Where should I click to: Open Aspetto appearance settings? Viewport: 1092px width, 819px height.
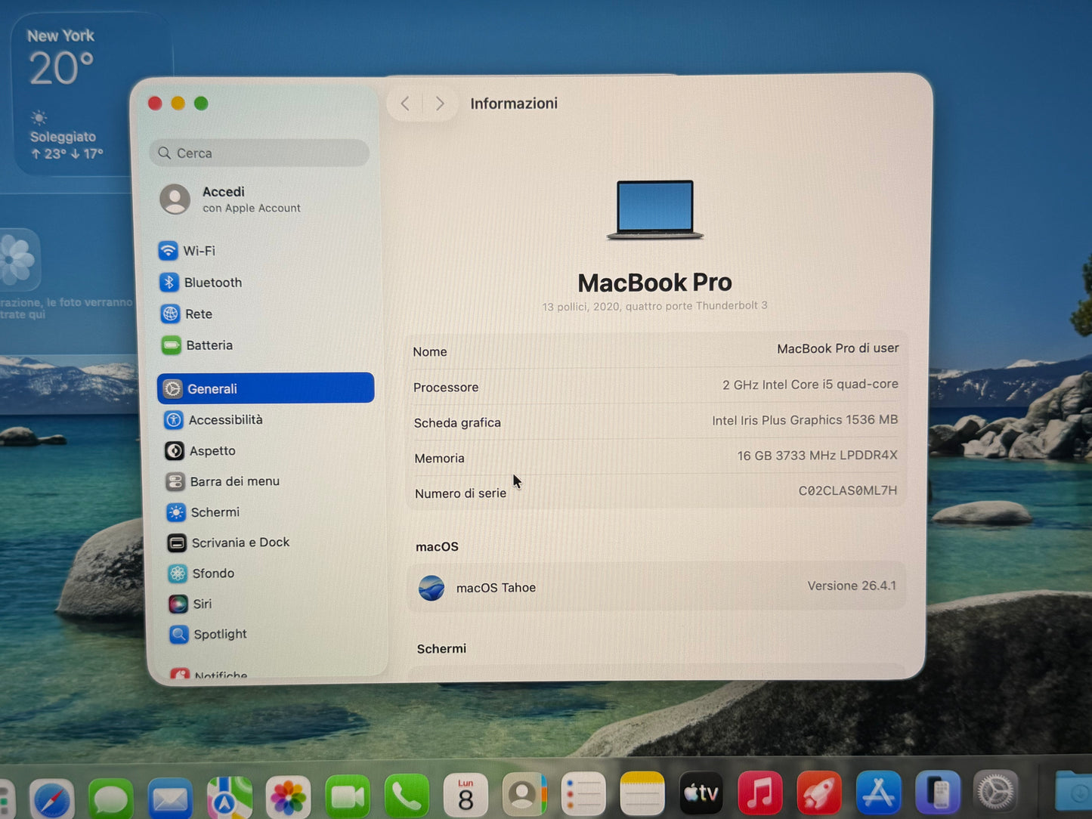coord(200,451)
